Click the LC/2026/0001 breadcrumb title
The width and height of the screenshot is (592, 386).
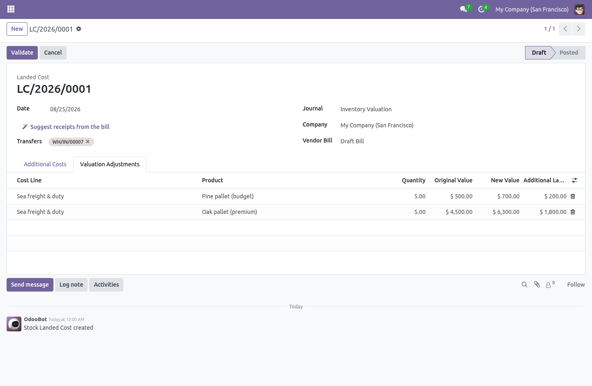click(51, 29)
